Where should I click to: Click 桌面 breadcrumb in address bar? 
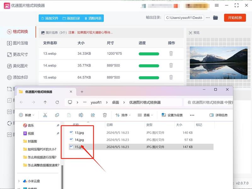pos(115,102)
